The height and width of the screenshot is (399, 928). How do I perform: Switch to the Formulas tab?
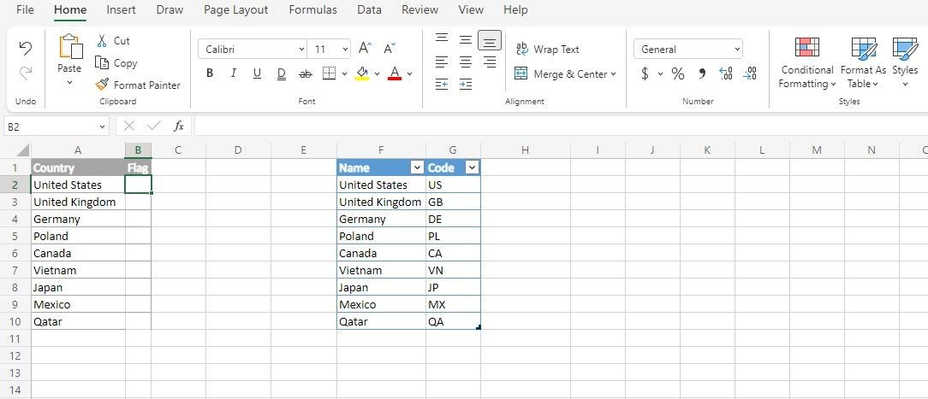click(x=313, y=10)
